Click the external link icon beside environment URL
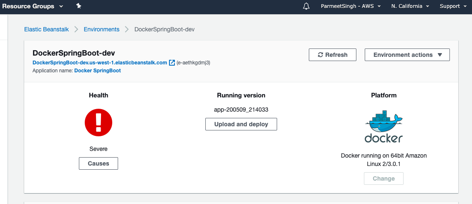Viewport: 472px width, 204px height. pos(172,63)
